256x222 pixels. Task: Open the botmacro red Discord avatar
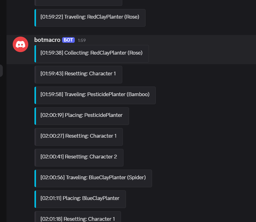(20, 44)
